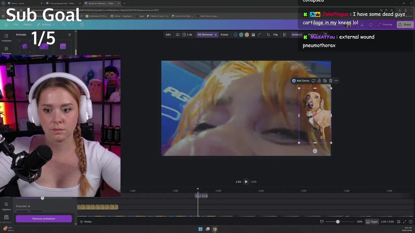Delete the selected dog image
This screenshot has width=415, height=233.
(x=330, y=81)
